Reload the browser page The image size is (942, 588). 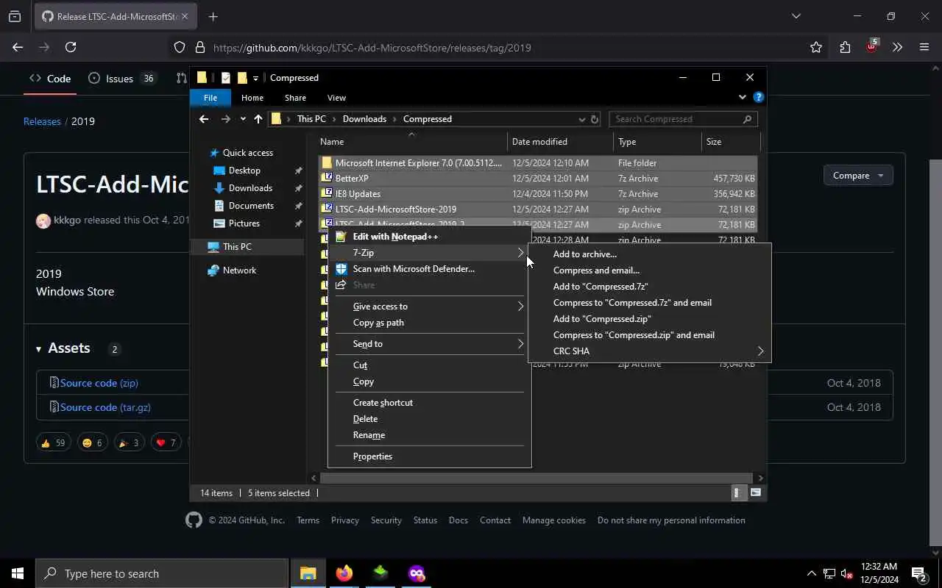[x=71, y=47]
